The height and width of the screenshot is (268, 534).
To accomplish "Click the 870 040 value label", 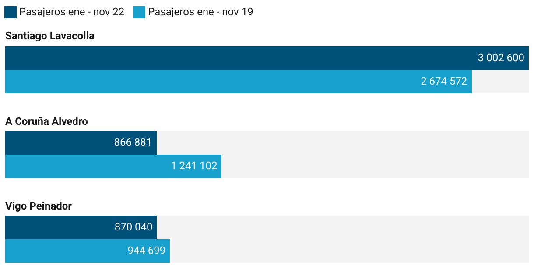I will (133, 227).
